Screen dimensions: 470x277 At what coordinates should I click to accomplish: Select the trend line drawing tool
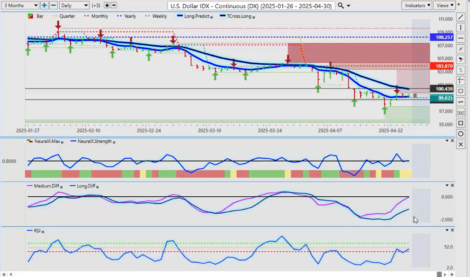pyautogui.click(x=461, y=17)
